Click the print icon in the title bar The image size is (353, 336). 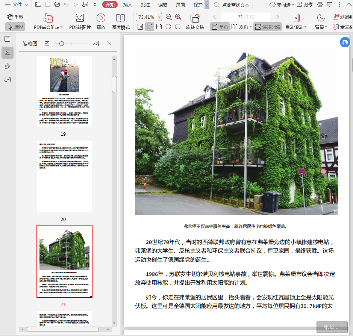(57, 5)
